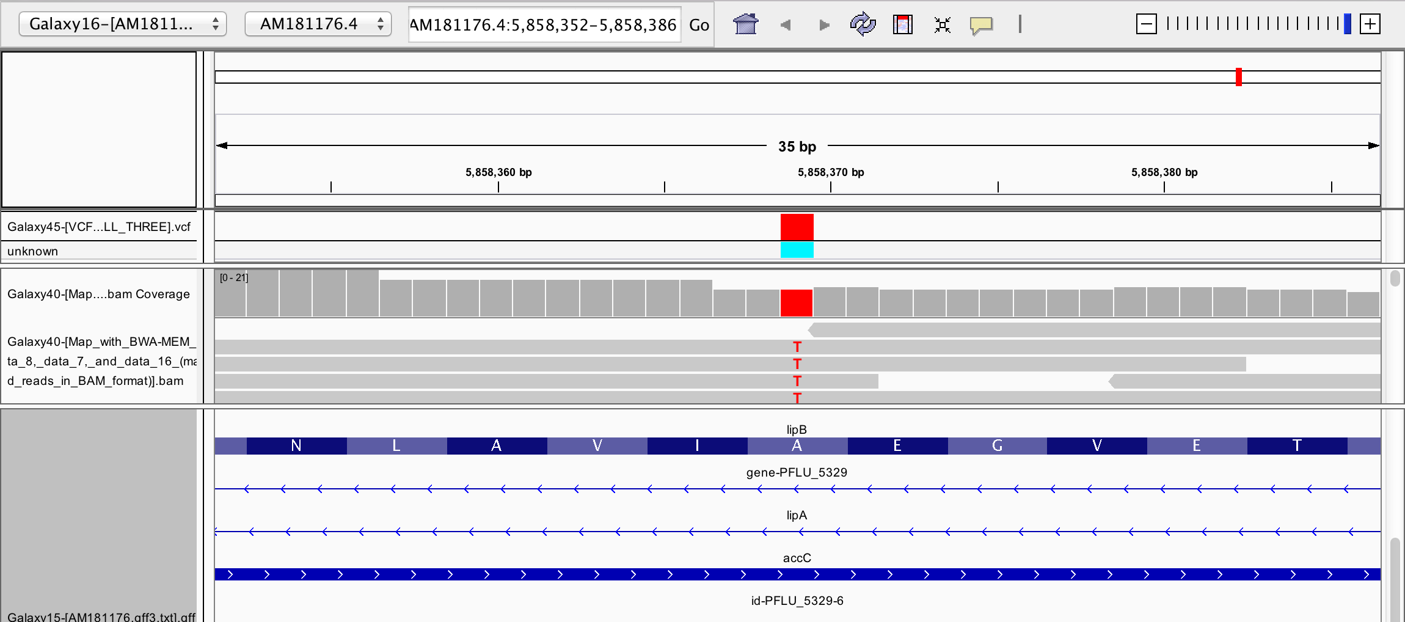Click the 35 bp span label
Viewport: 1405px width, 622px height.
coord(797,147)
